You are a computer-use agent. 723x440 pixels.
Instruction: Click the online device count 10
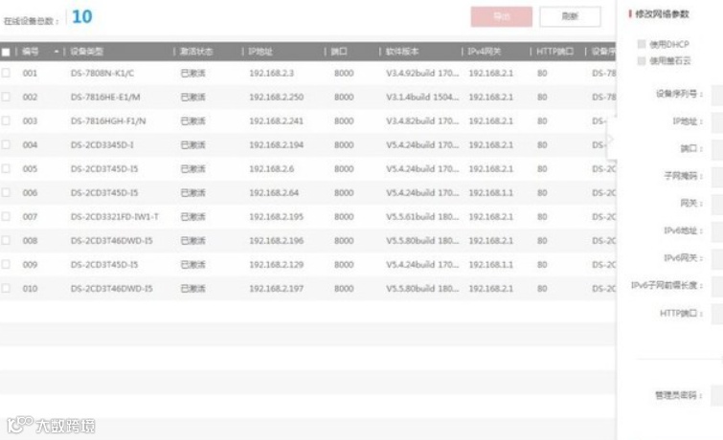pos(82,16)
